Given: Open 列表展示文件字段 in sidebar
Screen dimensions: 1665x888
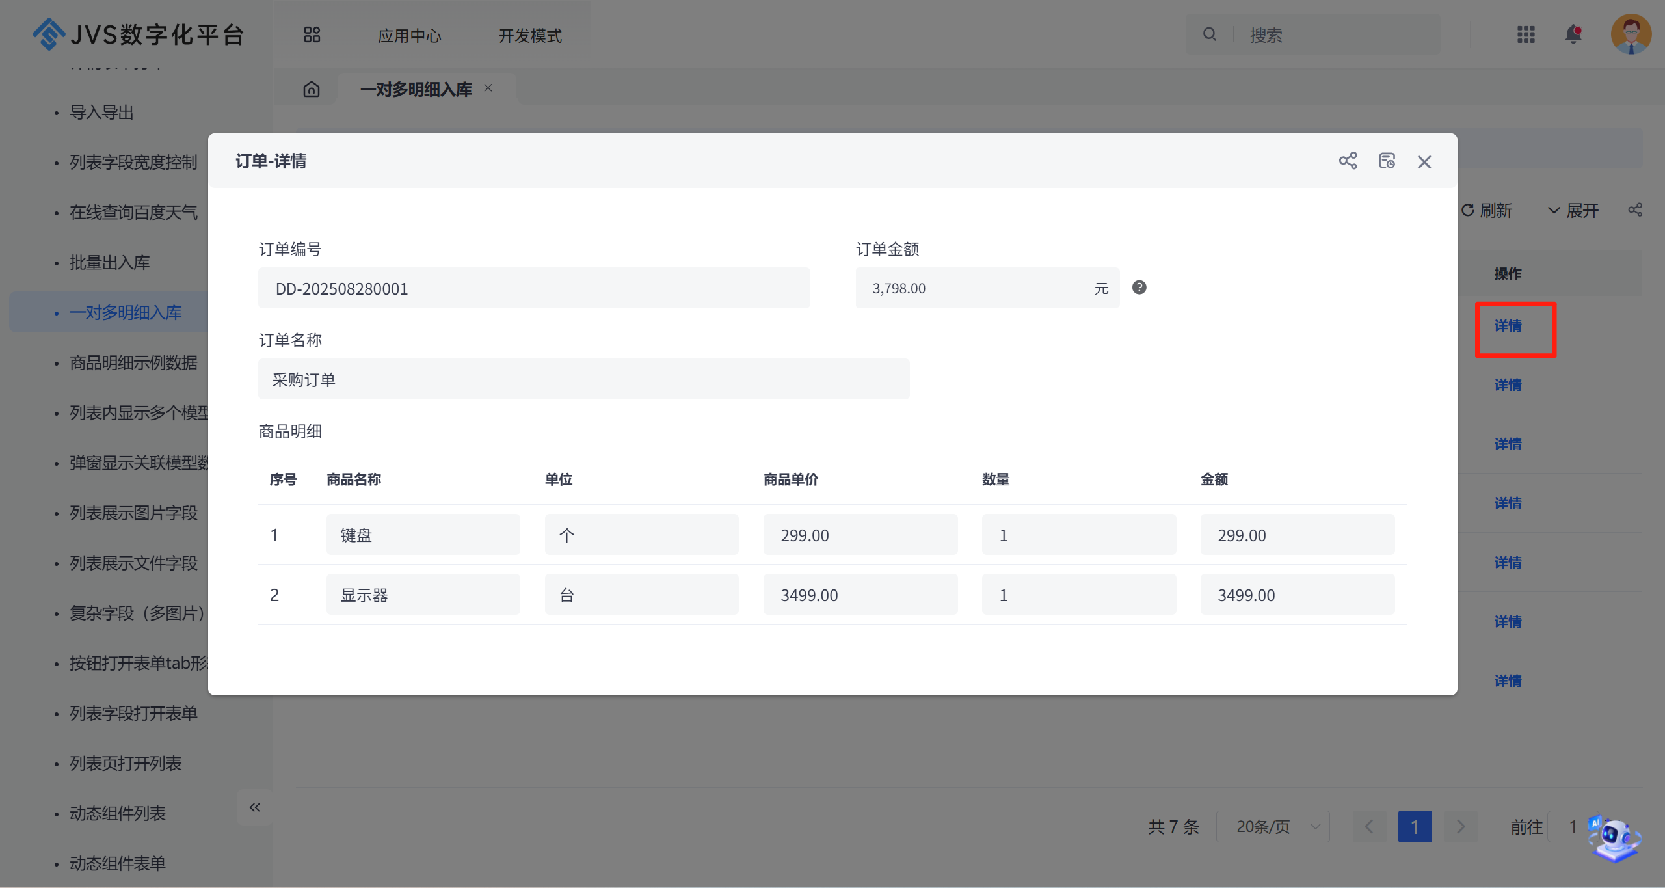Looking at the screenshot, I should [x=133, y=563].
